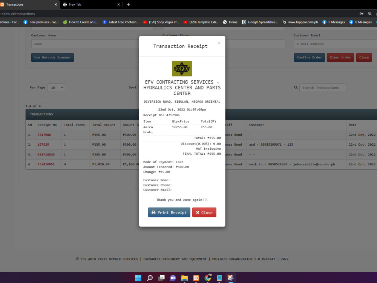Click the Chrome icon in taskbar

pyautogui.click(x=208, y=278)
